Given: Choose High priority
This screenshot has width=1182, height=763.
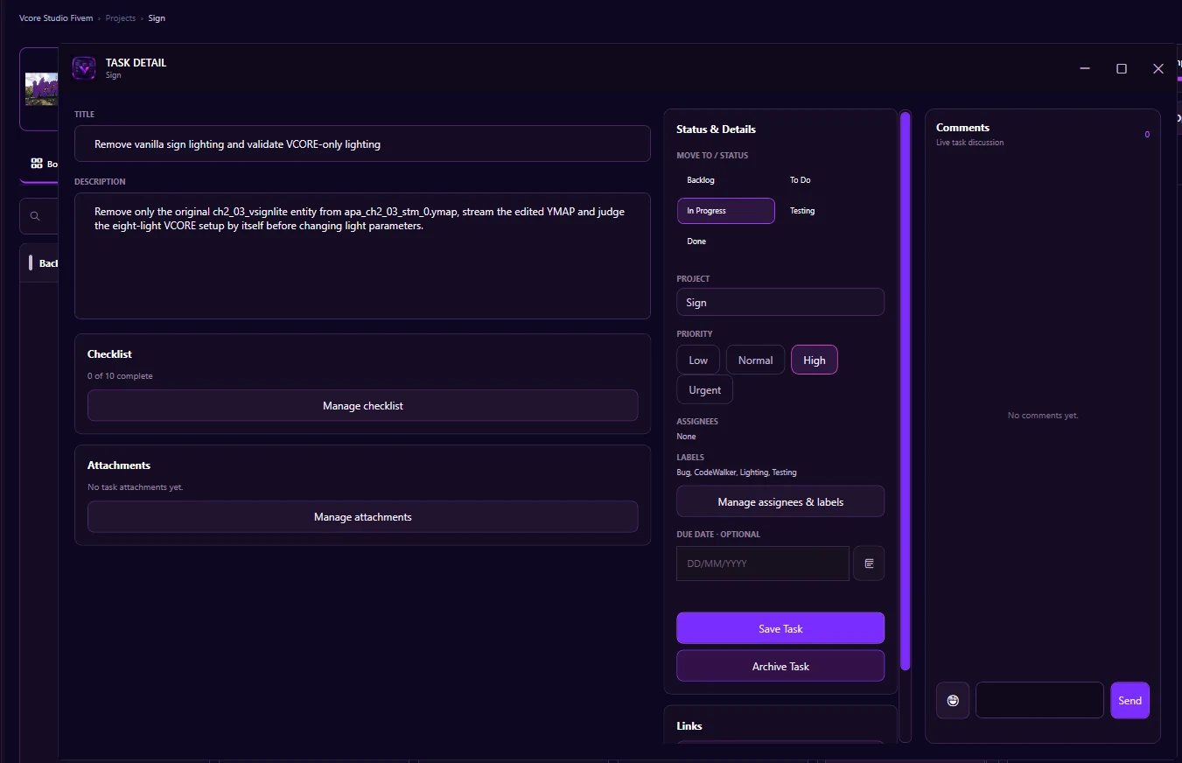Looking at the screenshot, I should pos(815,360).
